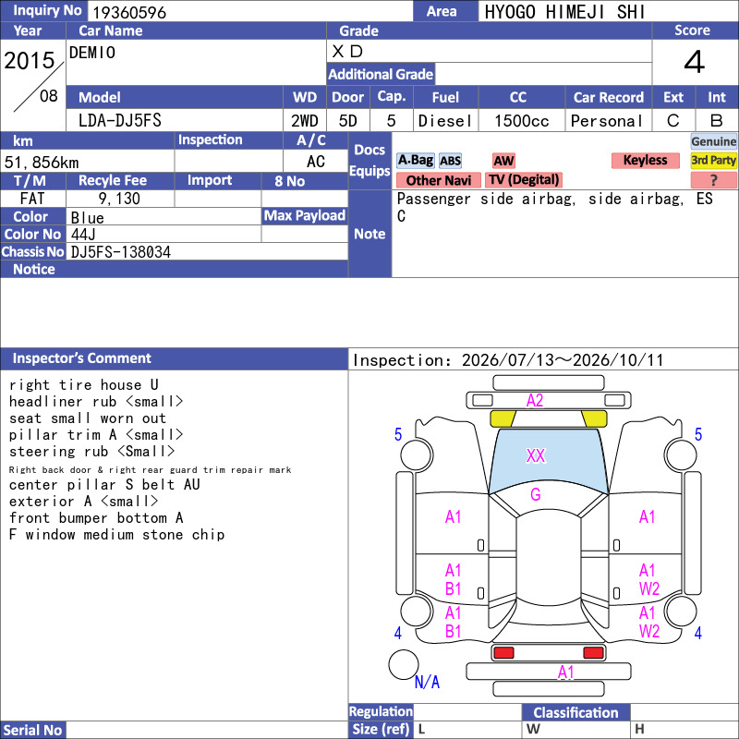Click the yellow 3rd Party badge
This screenshot has height=739, width=739.
point(713,160)
